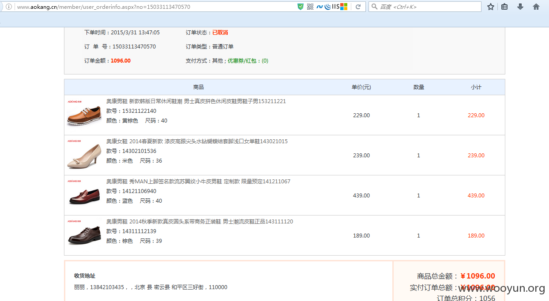
Task: Click the red order amount 1096.00 at top
Action: click(x=120, y=61)
